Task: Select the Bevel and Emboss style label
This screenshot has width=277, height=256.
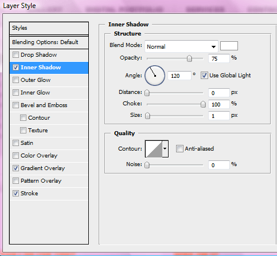Action: [44, 105]
